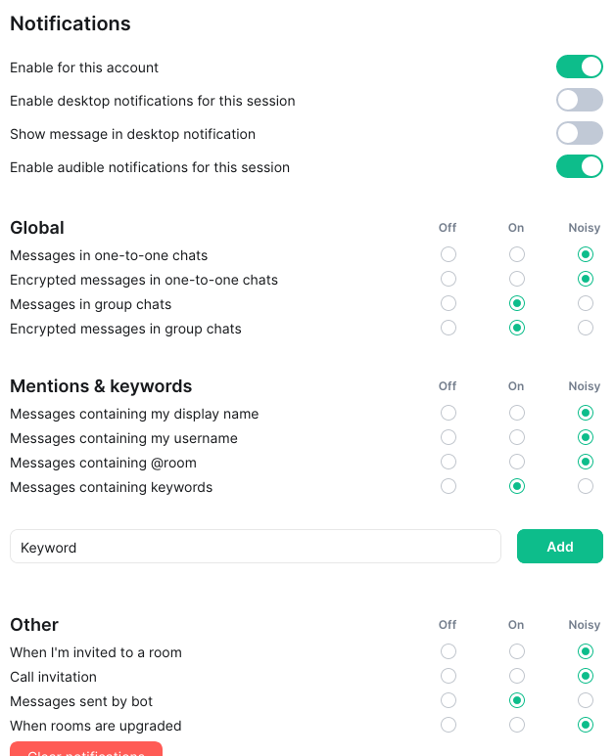
Task: Set username messages to Off
Action: 449,437
